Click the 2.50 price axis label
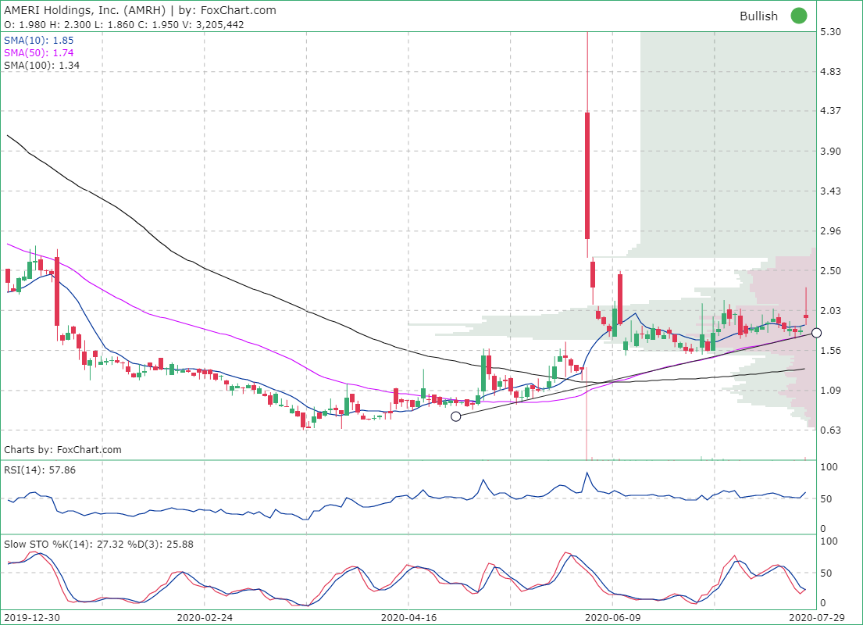Image resolution: width=863 pixels, height=625 pixels. click(x=830, y=270)
